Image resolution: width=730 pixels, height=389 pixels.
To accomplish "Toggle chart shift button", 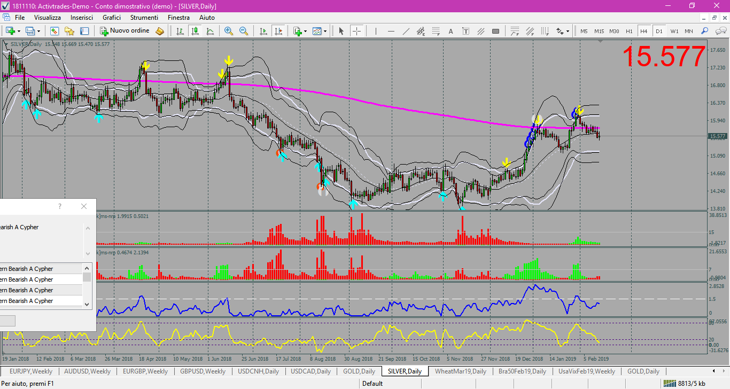I will tap(278, 31).
